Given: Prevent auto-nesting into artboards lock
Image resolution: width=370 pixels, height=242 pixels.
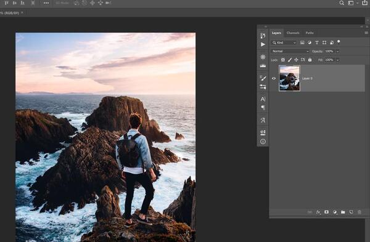Looking at the screenshot, I should click(303, 60).
